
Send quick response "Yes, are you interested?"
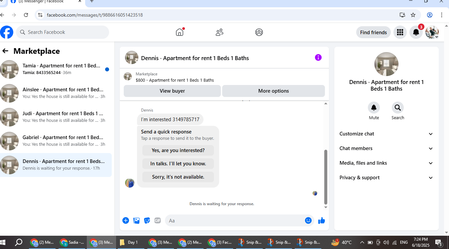click(x=178, y=150)
